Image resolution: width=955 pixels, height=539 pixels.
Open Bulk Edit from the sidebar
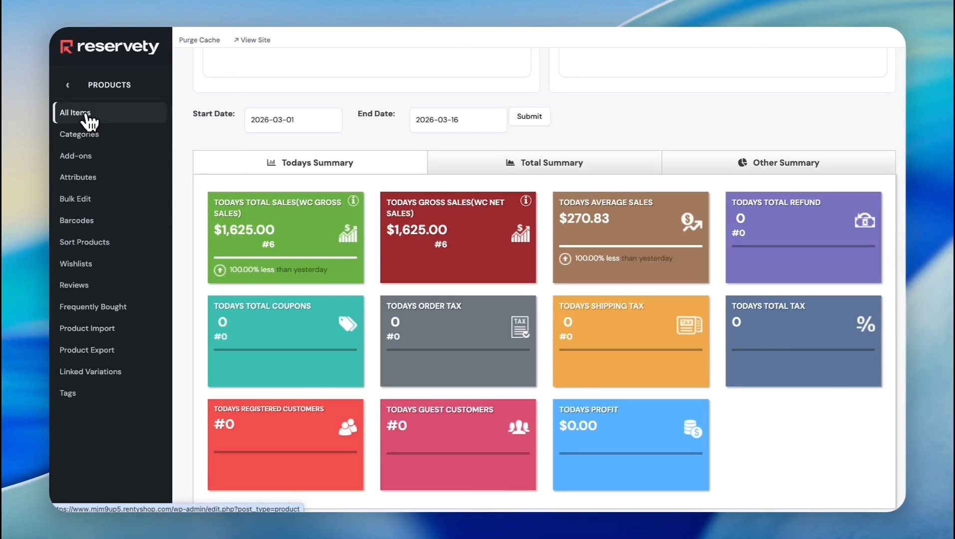[x=75, y=199]
